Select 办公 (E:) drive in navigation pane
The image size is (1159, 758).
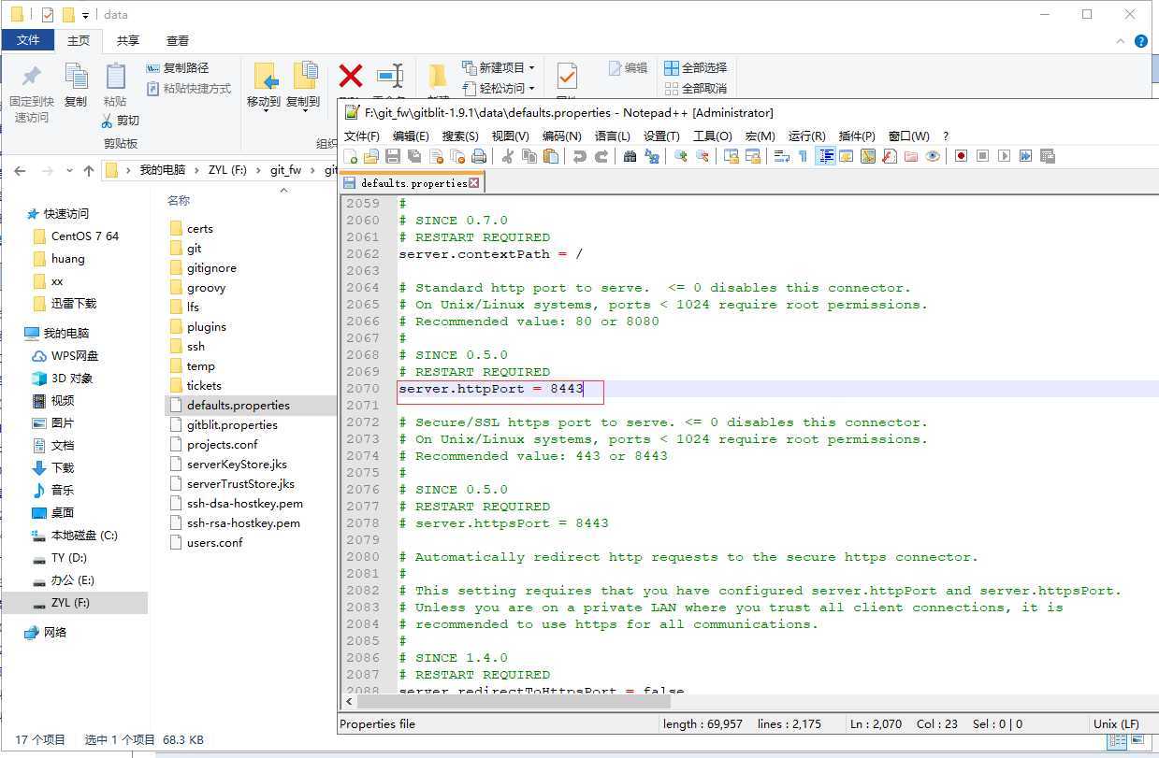coord(64,579)
